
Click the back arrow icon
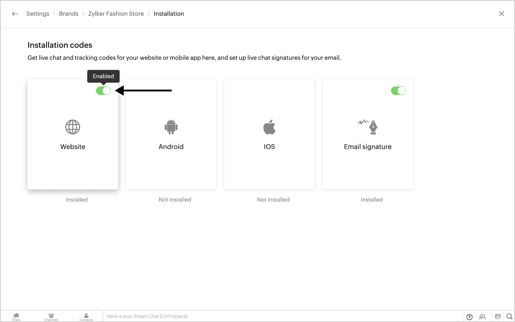coord(15,14)
